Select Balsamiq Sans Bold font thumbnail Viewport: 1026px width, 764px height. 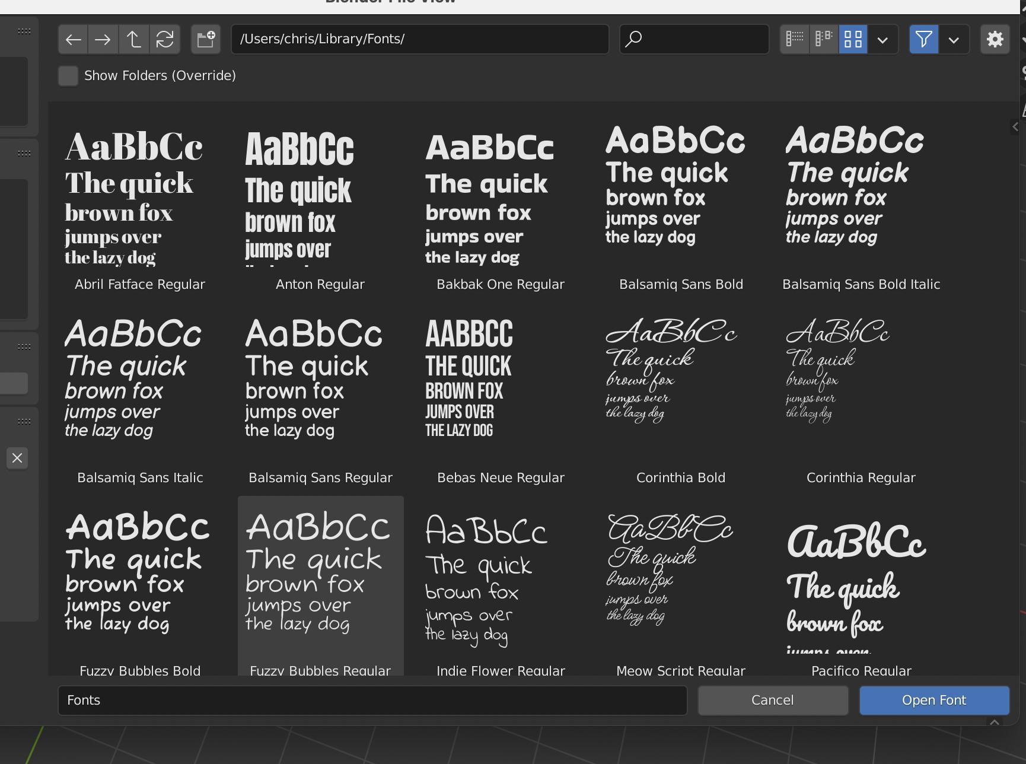(x=681, y=205)
